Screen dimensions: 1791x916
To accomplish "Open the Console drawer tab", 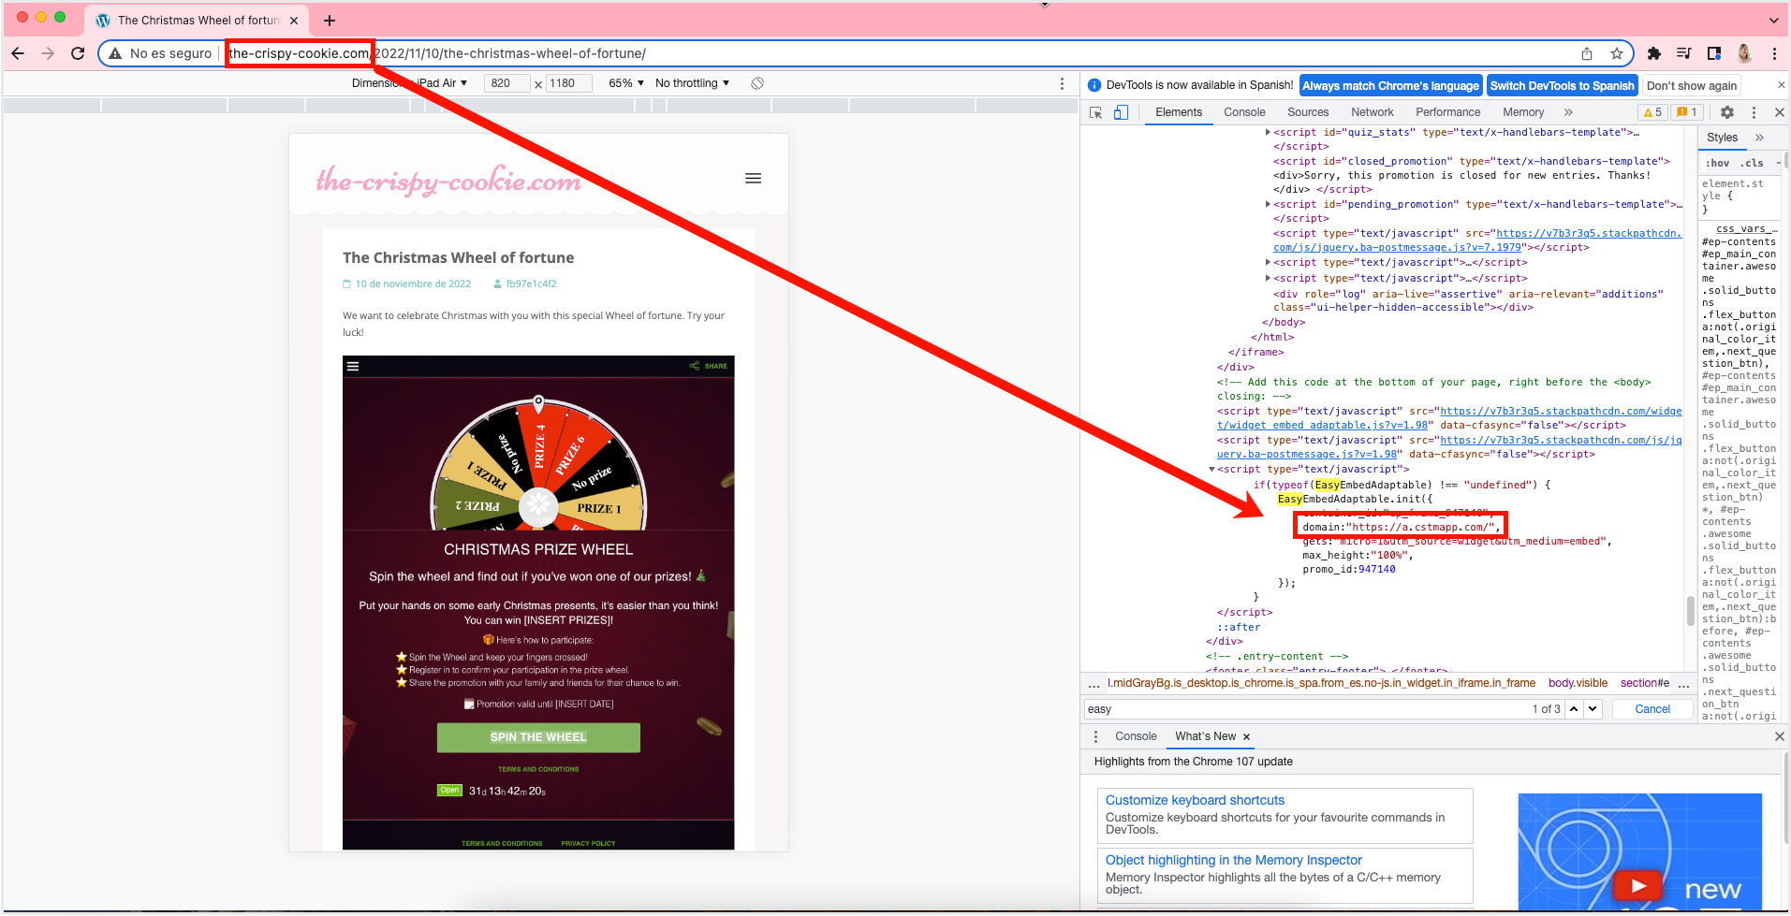I will click(1136, 736).
